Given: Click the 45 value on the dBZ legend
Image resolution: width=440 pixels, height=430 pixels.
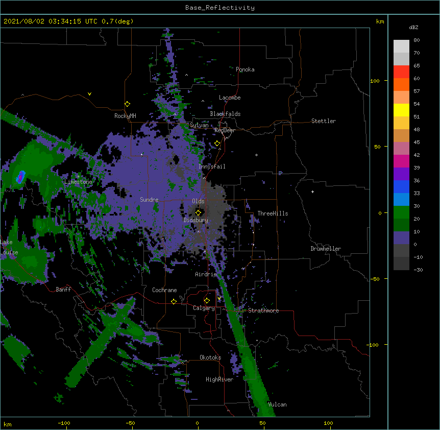Looking at the screenshot, I should [x=417, y=142].
